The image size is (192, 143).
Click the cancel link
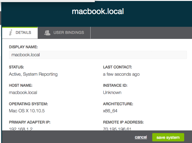(141, 137)
